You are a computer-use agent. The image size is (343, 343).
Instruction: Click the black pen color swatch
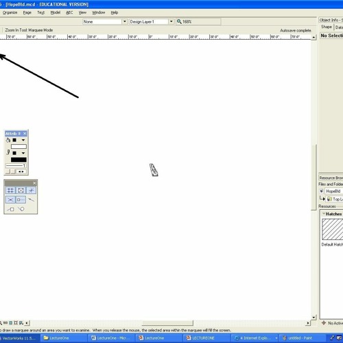19,160
